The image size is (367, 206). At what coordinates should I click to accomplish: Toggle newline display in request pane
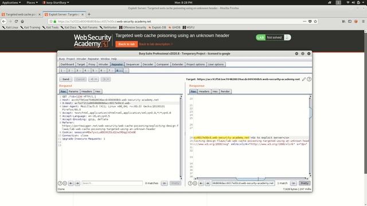(165, 183)
